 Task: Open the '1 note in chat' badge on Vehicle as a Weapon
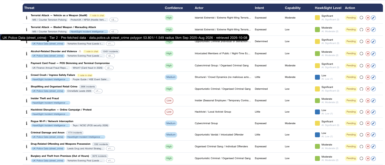point(97,15)
